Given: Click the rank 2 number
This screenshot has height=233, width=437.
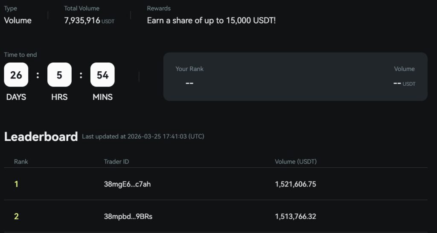Looking at the screenshot, I should (x=16, y=216).
